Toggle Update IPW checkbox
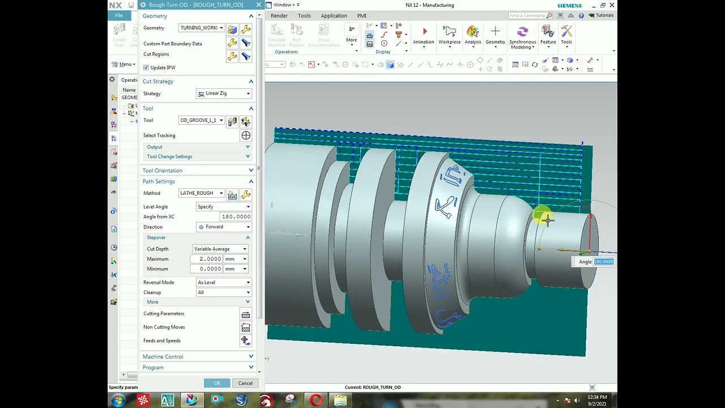 pyautogui.click(x=146, y=67)
